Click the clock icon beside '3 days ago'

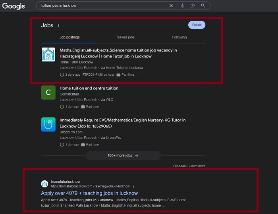tap(62, 75)
